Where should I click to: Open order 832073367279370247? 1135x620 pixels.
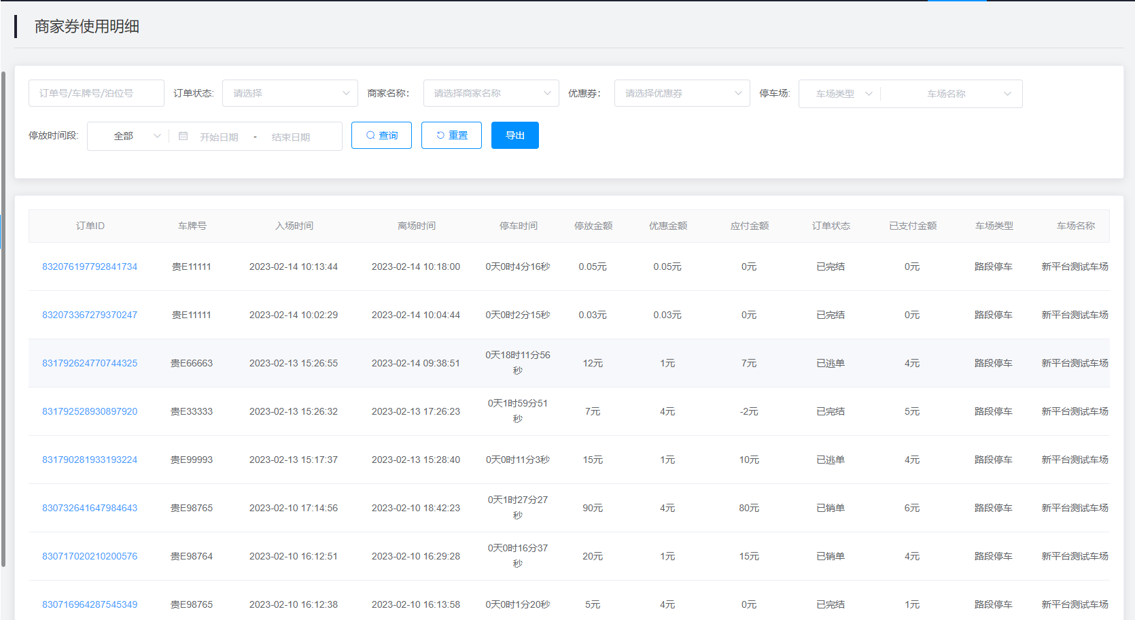[90, 315]
